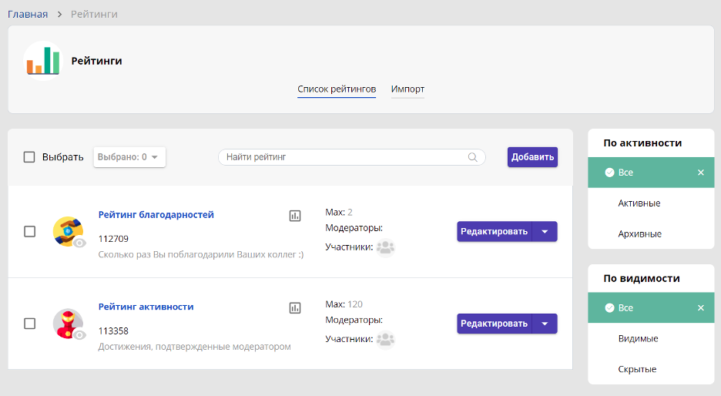The image size is (721, 396).
Task: Click the statistics chart icon for Рейтинг благодарностей
Action: pos(295,216)
